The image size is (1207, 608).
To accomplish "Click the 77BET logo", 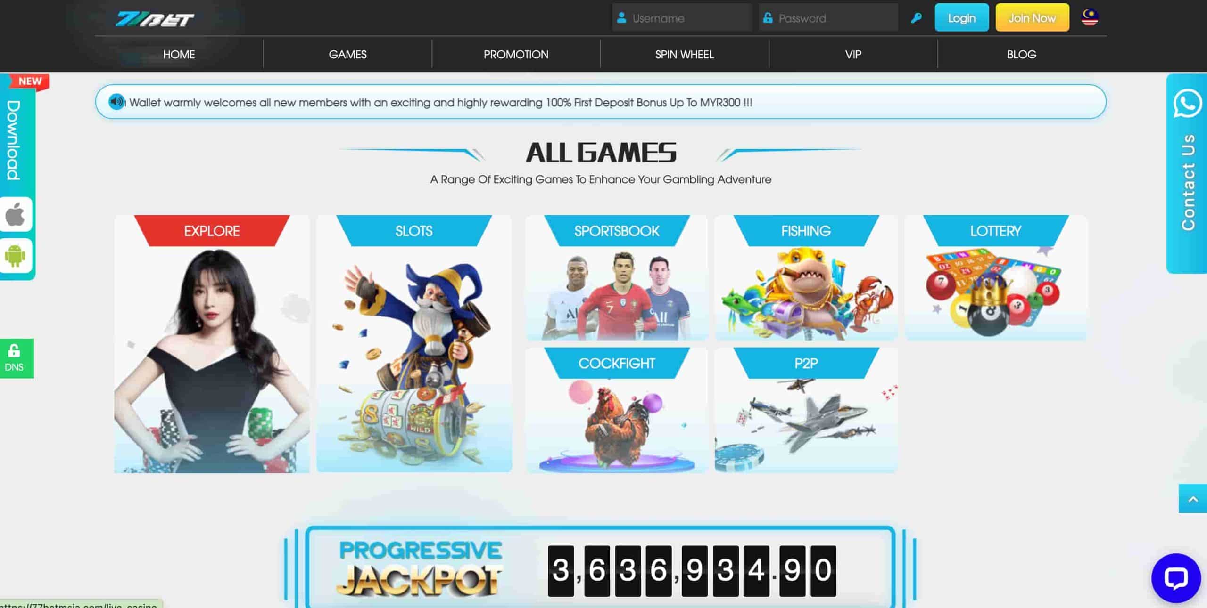I will coord(155,19).
